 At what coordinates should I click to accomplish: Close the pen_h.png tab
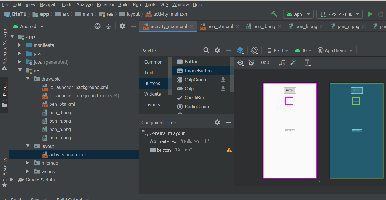coord(322,26)
